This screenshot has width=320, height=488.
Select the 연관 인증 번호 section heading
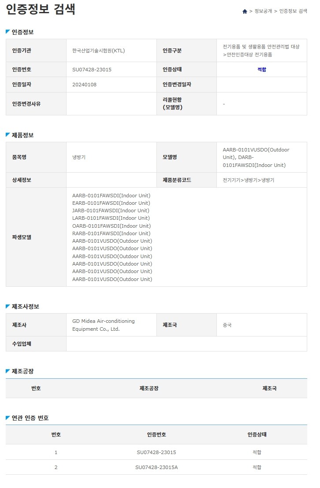30,418
